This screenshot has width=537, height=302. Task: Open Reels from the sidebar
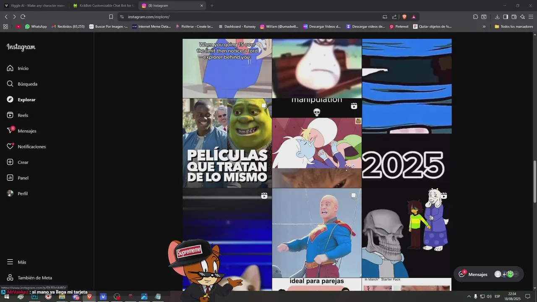point(18,115)
